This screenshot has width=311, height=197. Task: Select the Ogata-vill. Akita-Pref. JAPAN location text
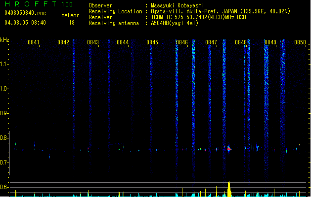click(221, 11)
